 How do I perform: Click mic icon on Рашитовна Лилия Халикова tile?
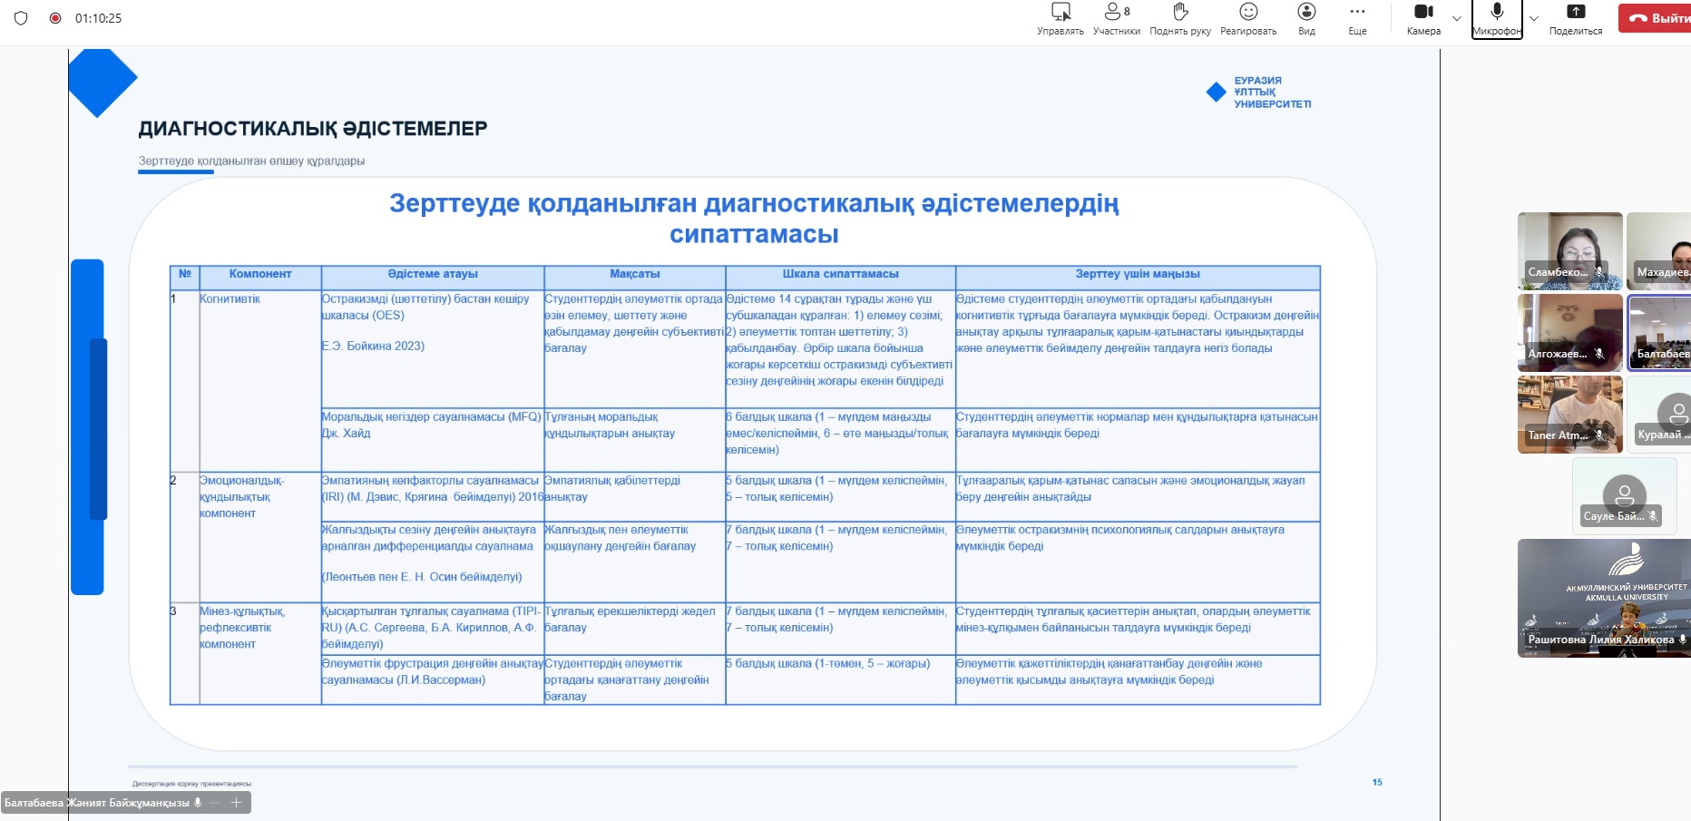pos(1683,640)
